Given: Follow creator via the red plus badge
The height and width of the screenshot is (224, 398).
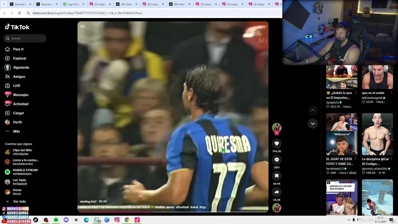Looking at the screenshot, I should (x=277, y=133).
